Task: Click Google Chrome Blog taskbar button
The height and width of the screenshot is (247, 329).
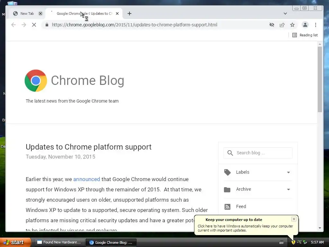Action: 111,242
